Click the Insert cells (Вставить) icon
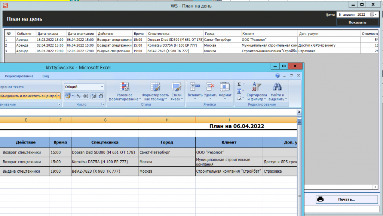383x216 pixels. tap(195, 87)
